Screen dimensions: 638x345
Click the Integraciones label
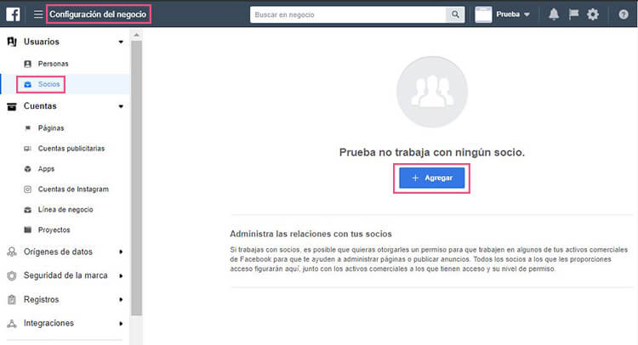tap(48, 323)
